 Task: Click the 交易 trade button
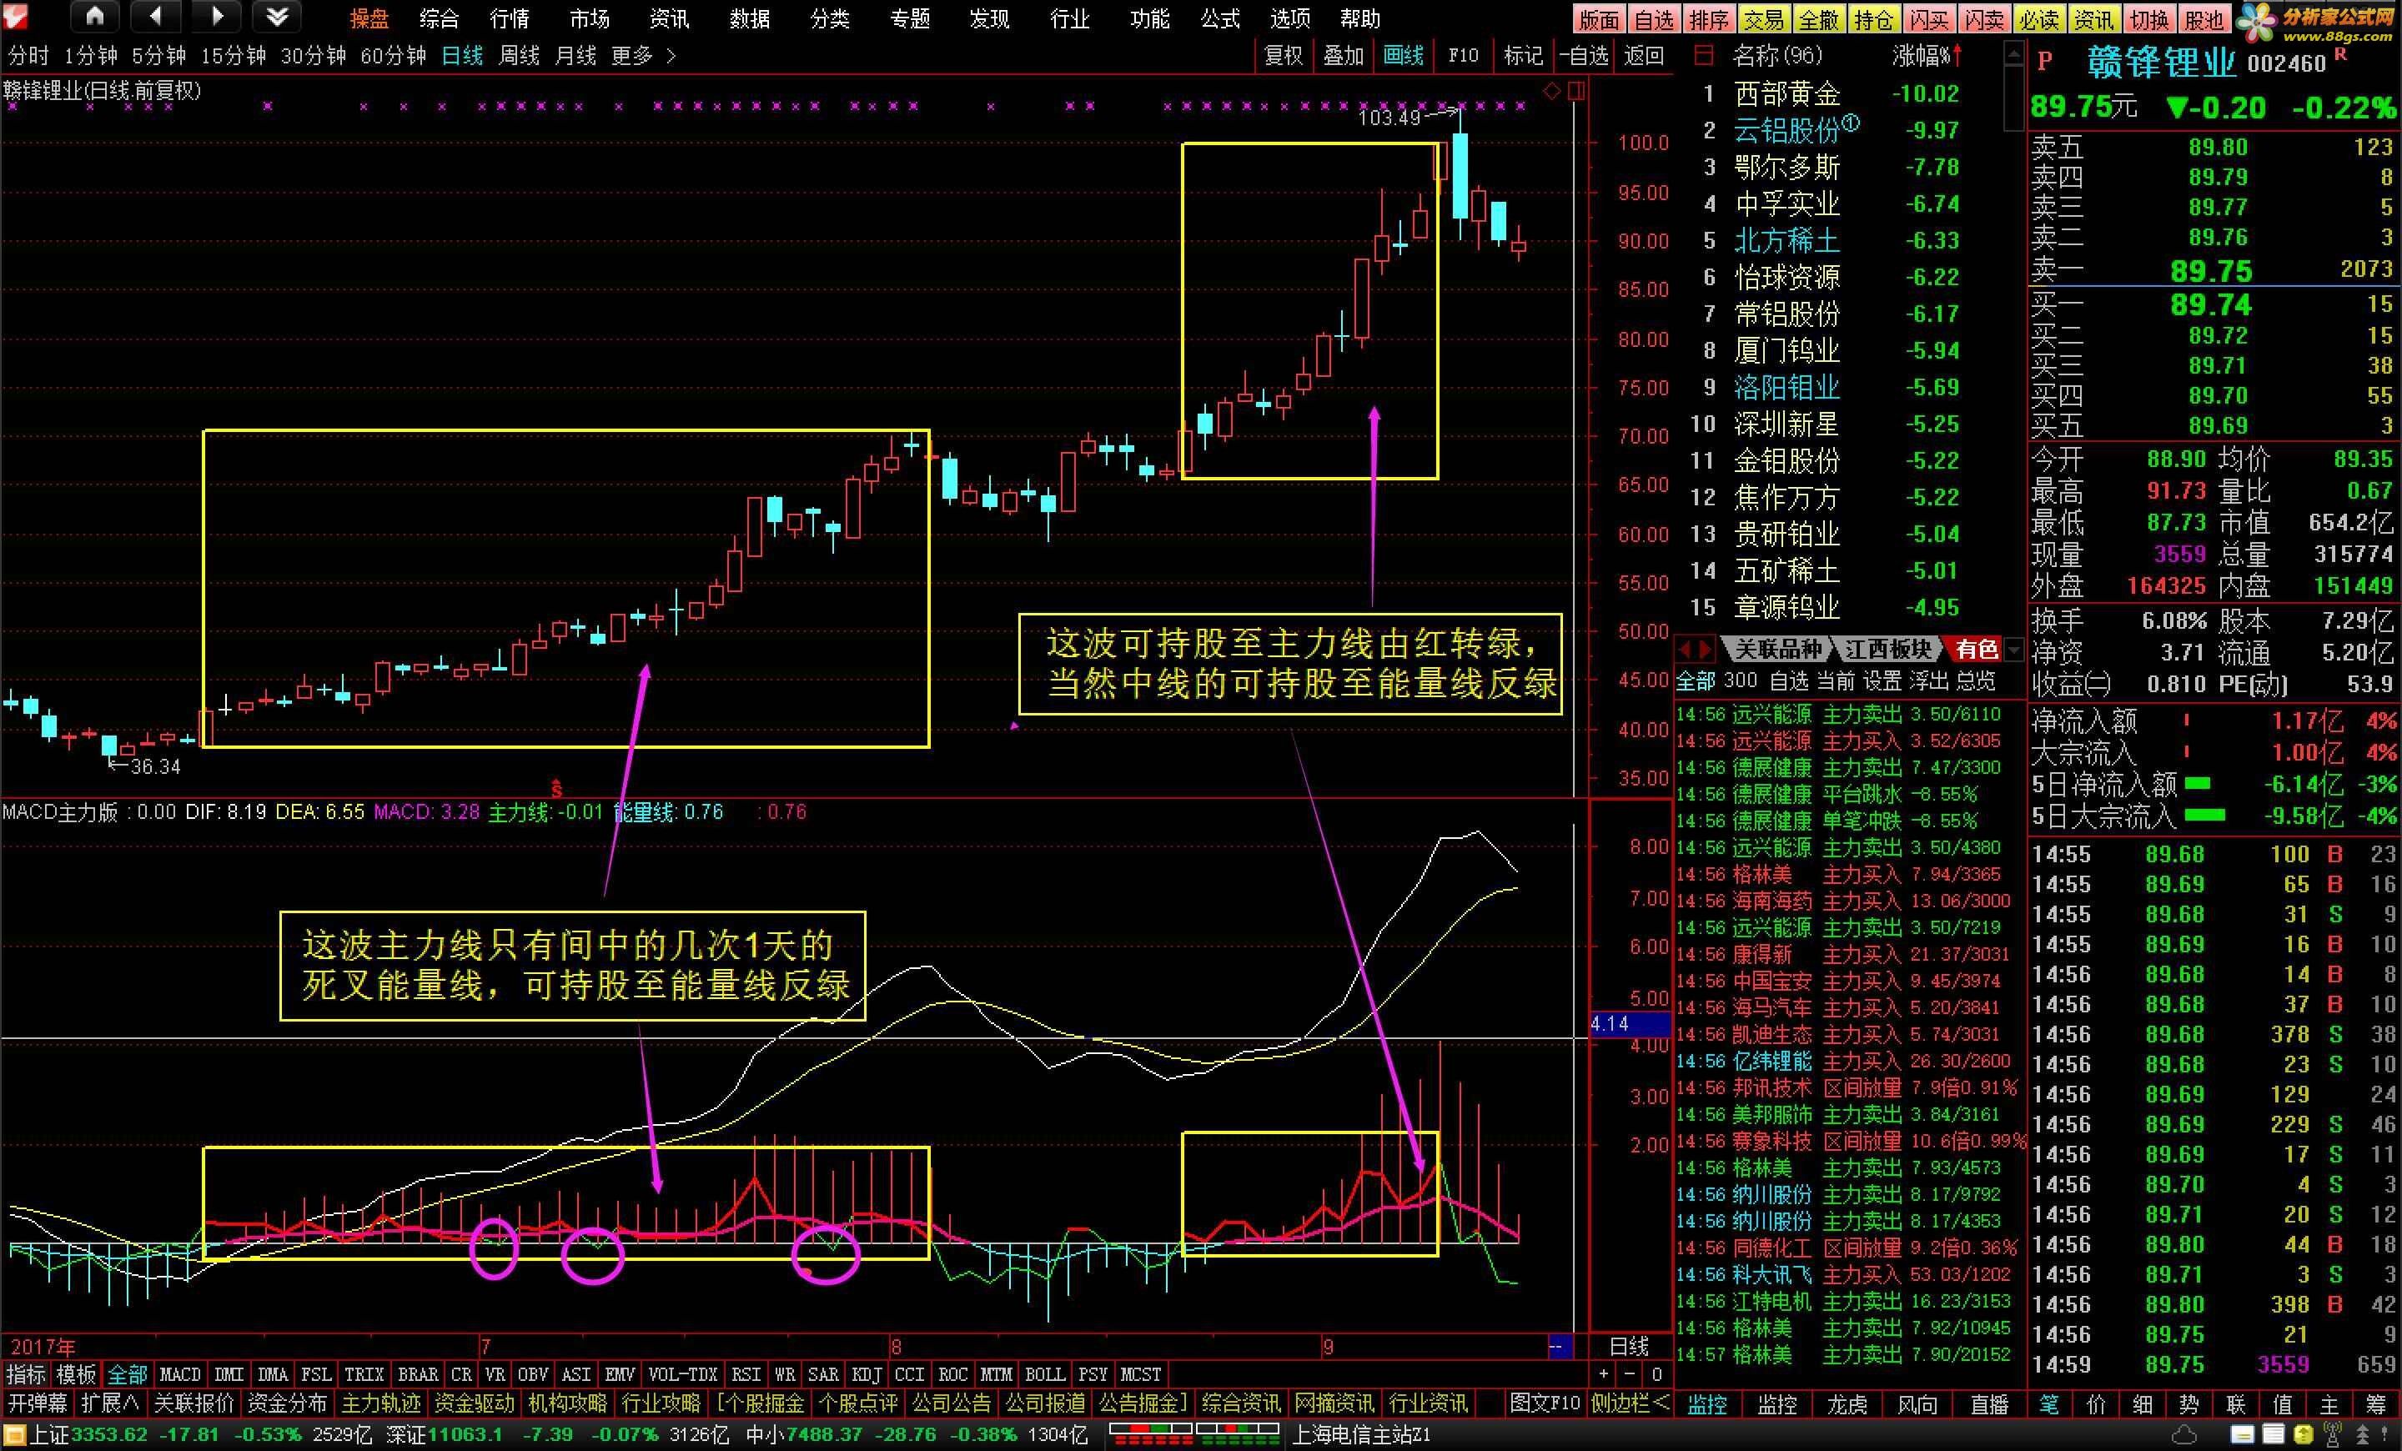point(1763,18)
